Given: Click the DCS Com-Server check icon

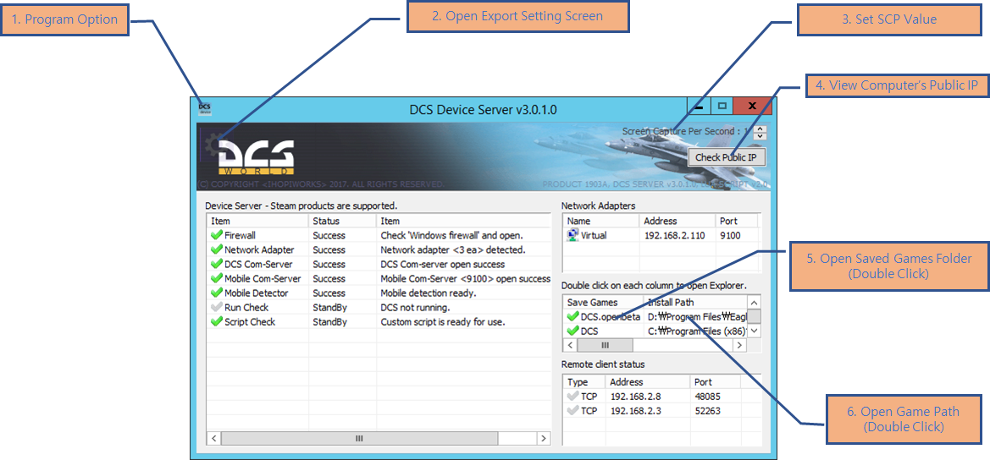Looking at the screenshot, I should [217, 264].
